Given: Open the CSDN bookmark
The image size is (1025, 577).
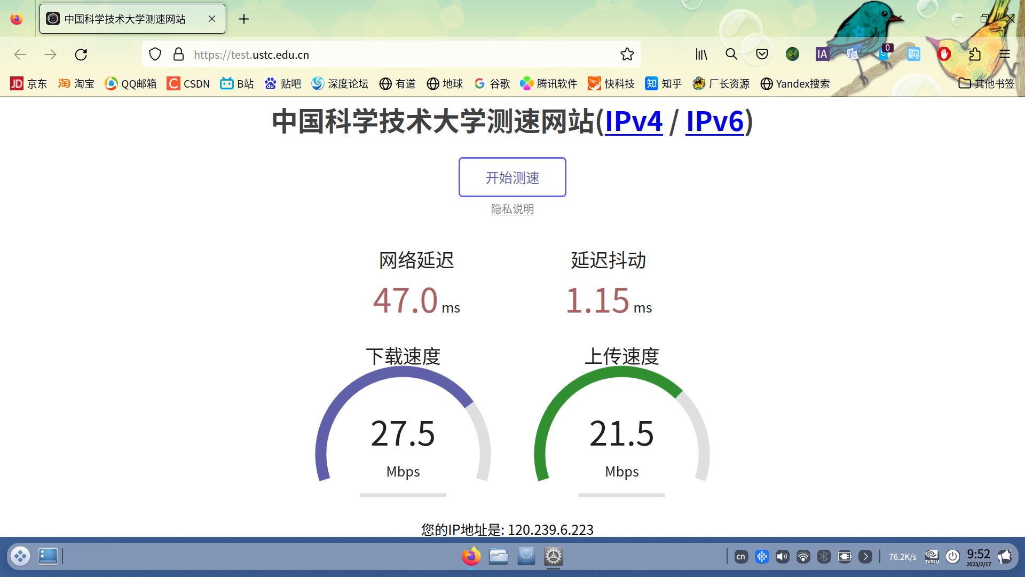Looking at the screenshot, I should pos(188,83).
